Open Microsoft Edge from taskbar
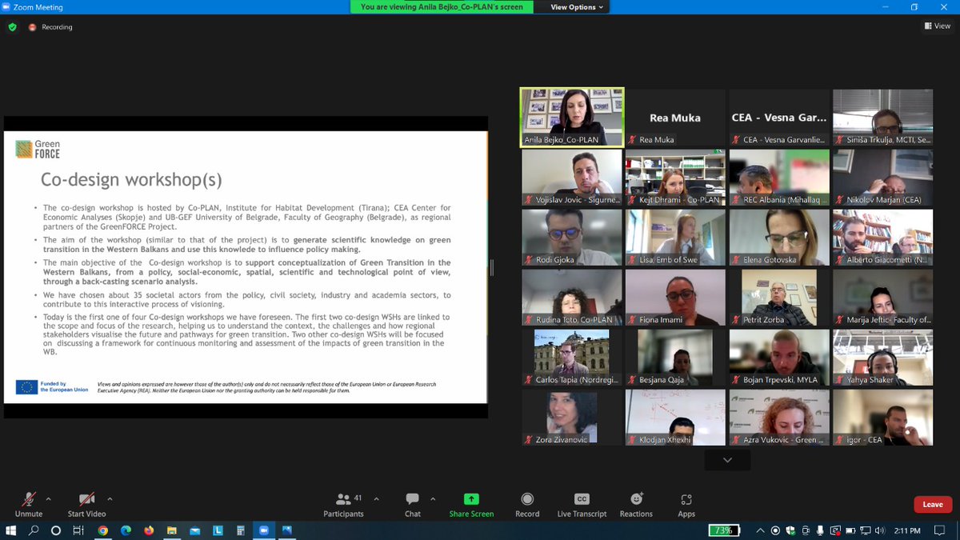 point(126,530)
